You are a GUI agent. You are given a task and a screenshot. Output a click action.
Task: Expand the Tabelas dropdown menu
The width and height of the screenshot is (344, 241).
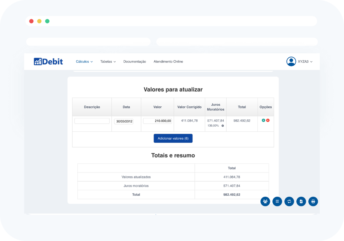coord(108,62)
